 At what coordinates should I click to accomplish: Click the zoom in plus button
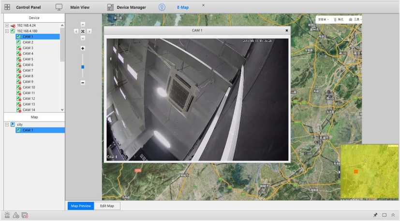pos(83,48)
